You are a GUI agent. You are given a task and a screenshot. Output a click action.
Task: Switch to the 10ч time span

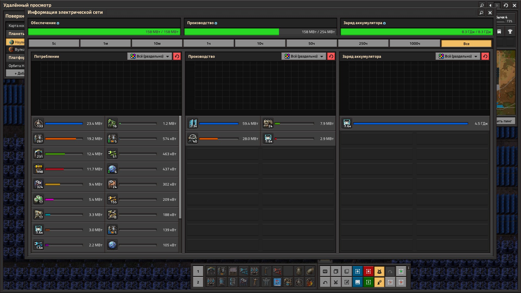(x=260, y=43)
